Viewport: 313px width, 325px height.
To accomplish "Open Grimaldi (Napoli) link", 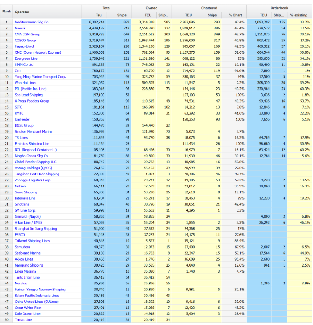I will pyautogui.click(x=28, y=217).
